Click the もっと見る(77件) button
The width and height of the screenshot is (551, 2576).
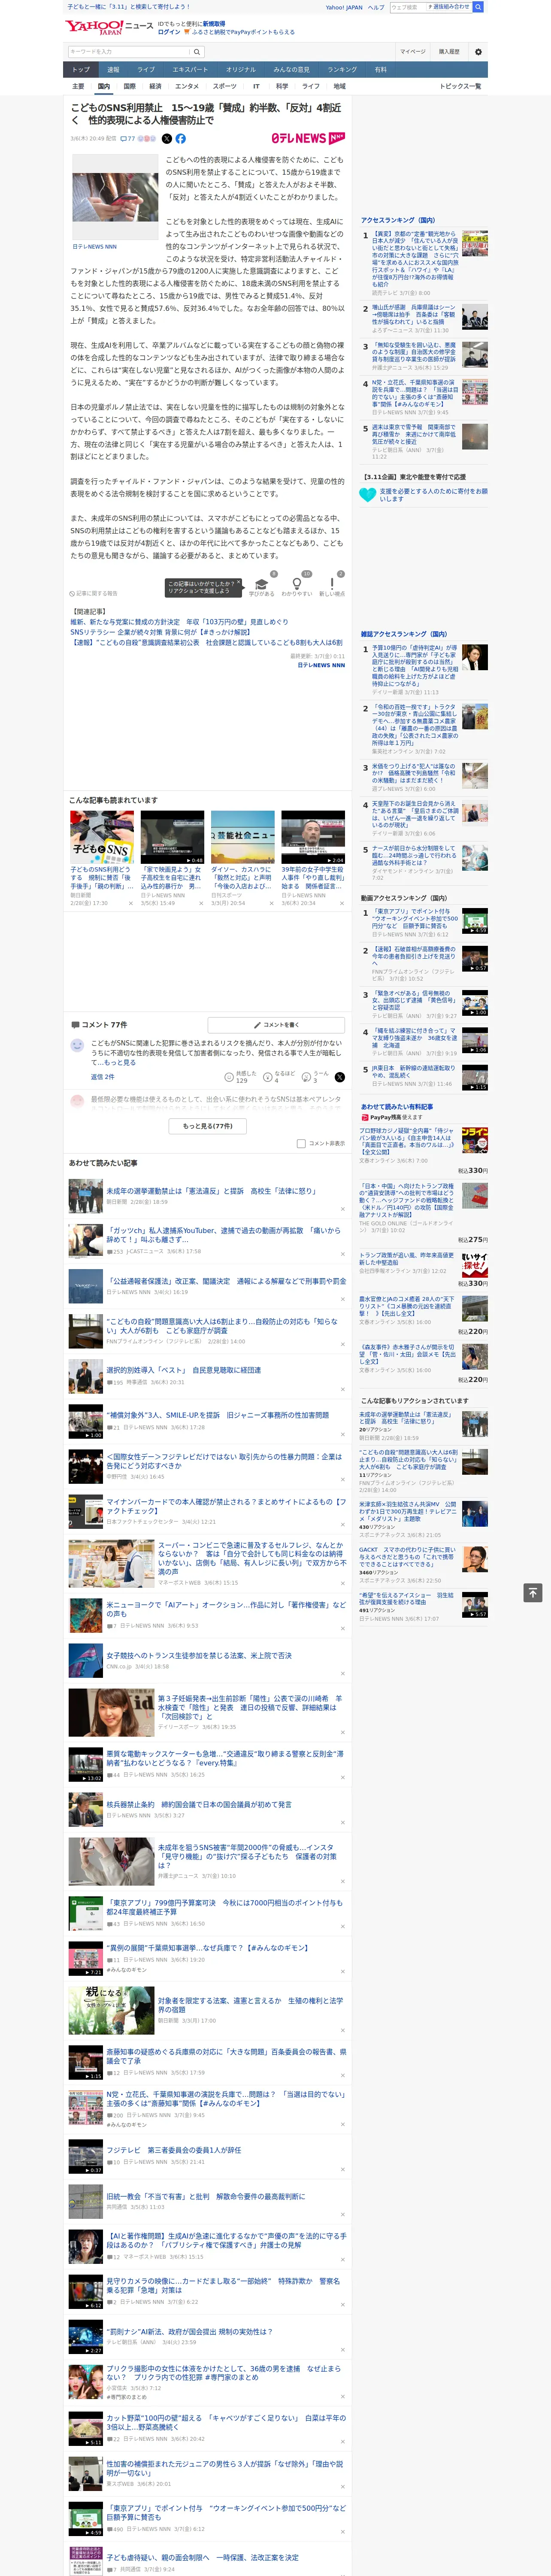coord(208,1126)
